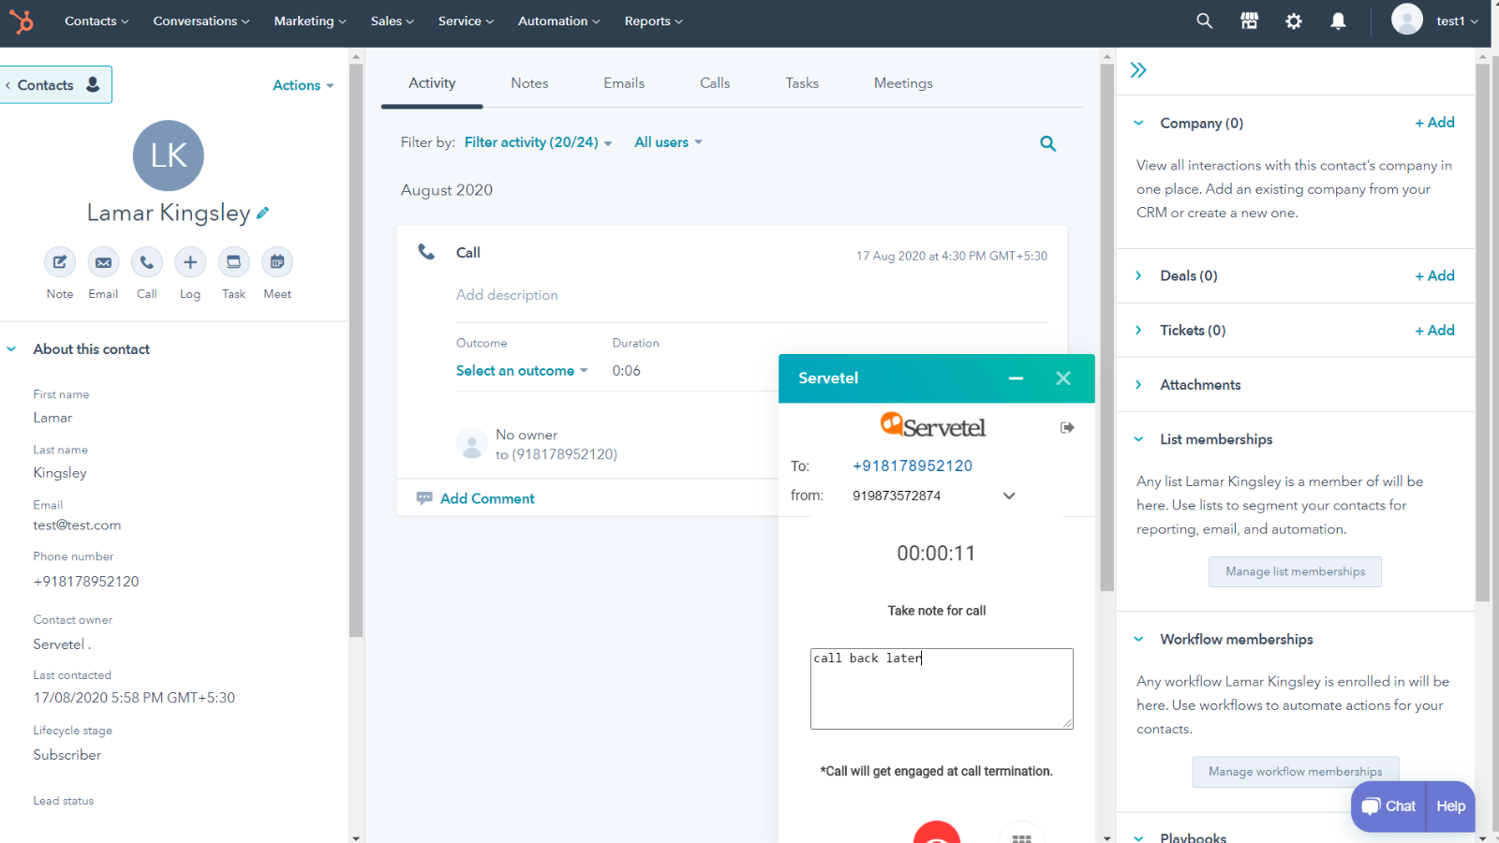Viewport: 1499px width, 843px height.
Task: Click the Log plus icon
Action: (190, 262)
